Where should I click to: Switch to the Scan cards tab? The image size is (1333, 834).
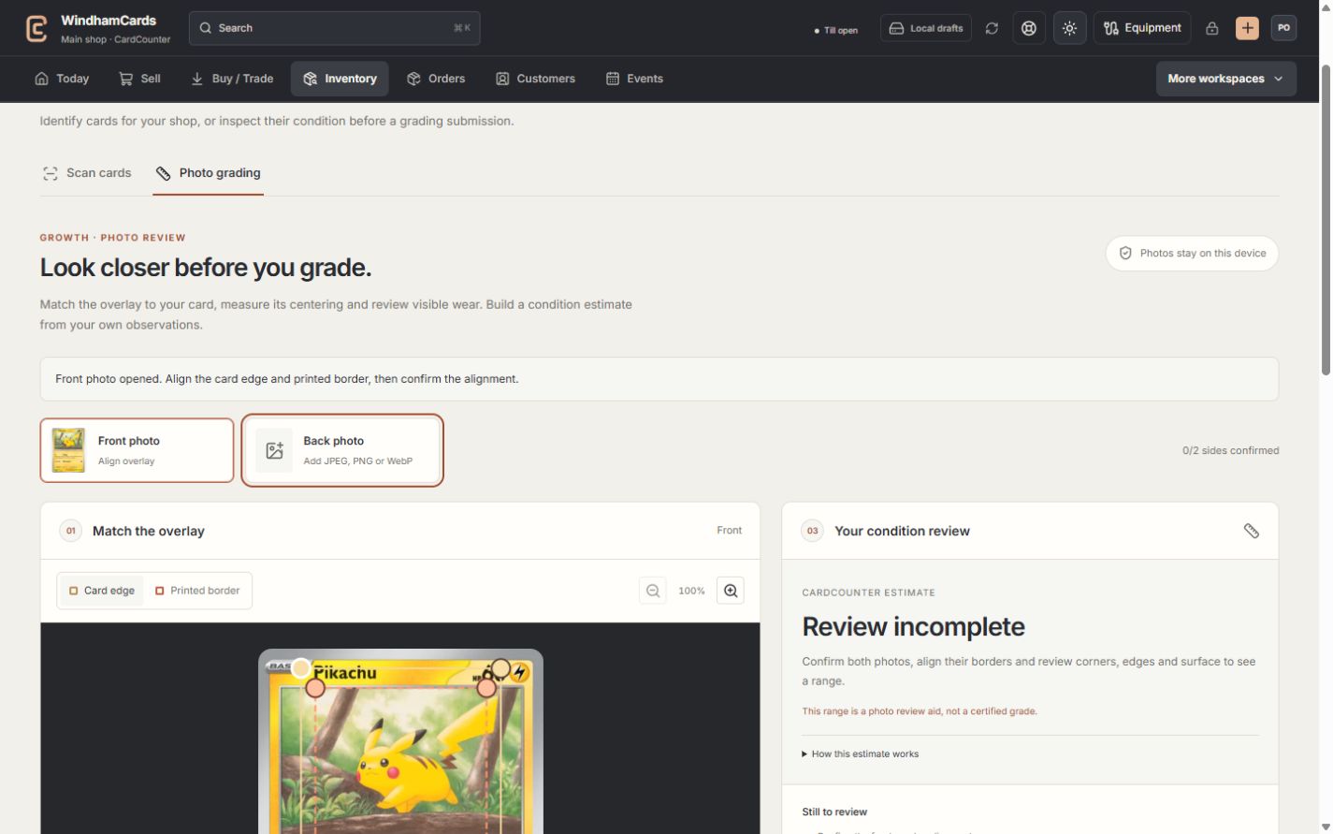click(87, 173)
